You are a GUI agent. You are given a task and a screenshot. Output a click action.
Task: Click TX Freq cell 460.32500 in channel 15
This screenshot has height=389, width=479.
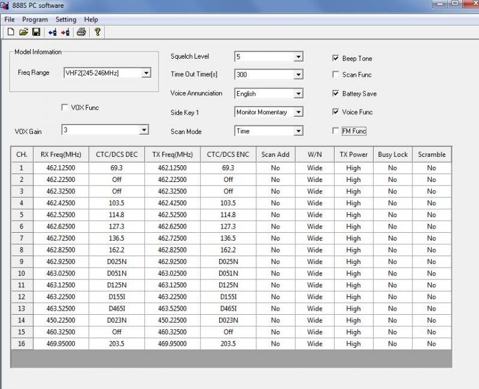click(x=172, y=332)
